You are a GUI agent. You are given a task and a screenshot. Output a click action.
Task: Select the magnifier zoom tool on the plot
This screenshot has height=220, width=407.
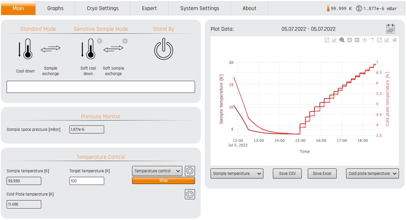(x=342, y=40)
